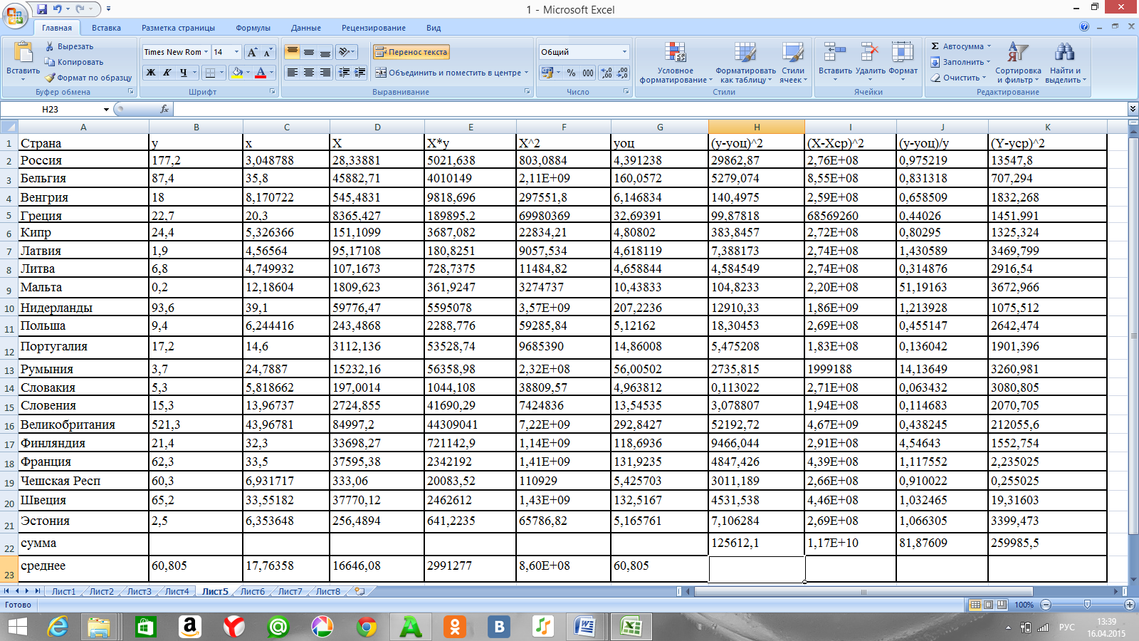The height and width of the screenshot is (641, 1139).
Task: Switch to sheet tab Лист6
Action: (252, 591)
